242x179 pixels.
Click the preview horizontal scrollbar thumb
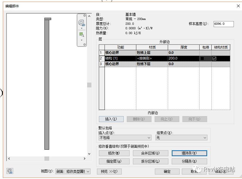click(47, 158)
